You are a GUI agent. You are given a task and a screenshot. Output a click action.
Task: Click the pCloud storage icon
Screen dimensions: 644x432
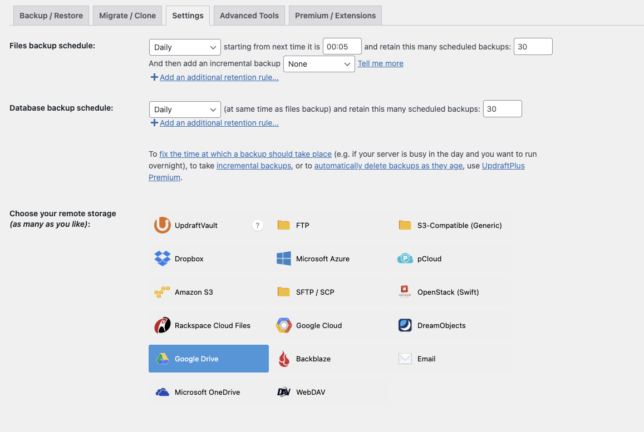(x=405, y=259)
